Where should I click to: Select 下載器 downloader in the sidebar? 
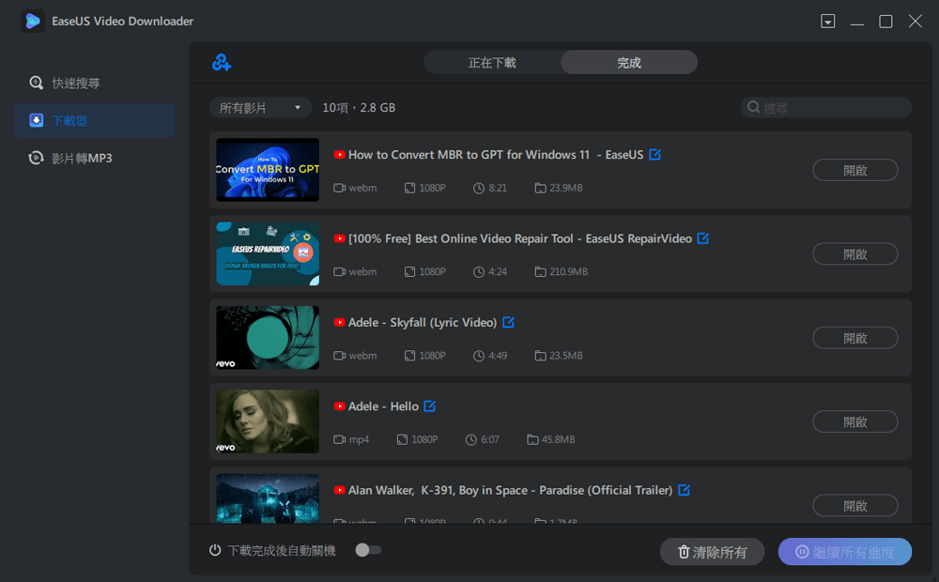tap(95, 120)
